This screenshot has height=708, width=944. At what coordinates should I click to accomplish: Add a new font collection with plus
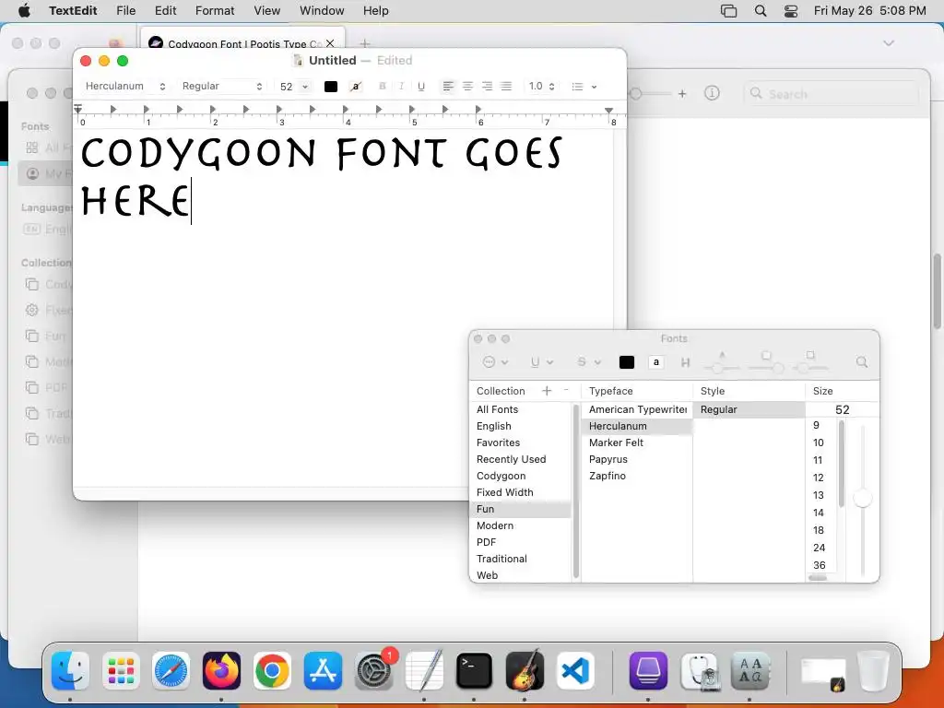(x=547, y=391)
